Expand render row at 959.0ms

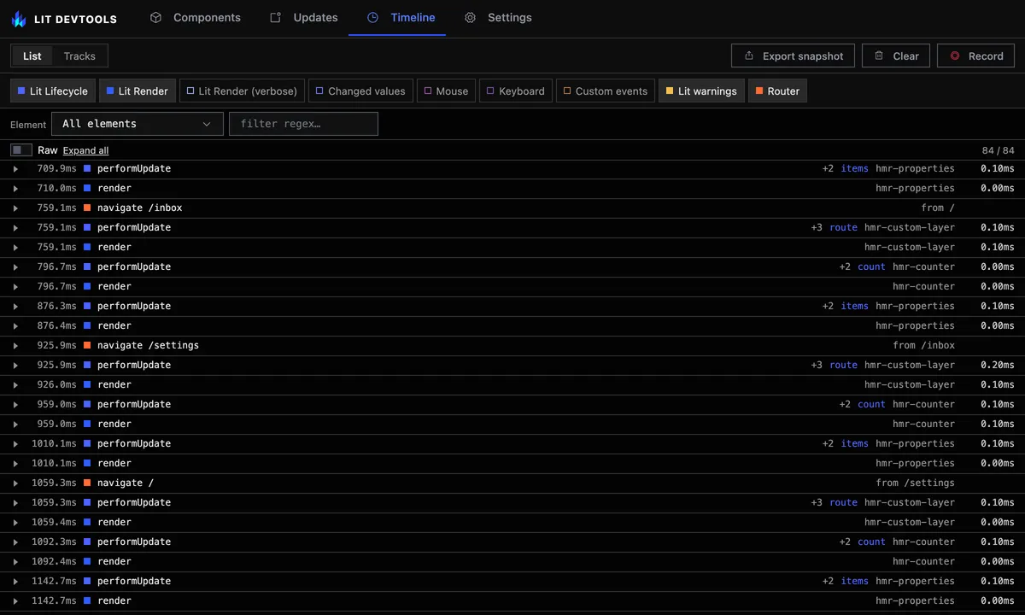pyautogui.click(x=15, y=424)
